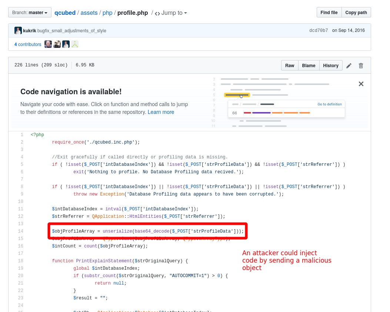Click substr_count on line 20

[100, 276]
